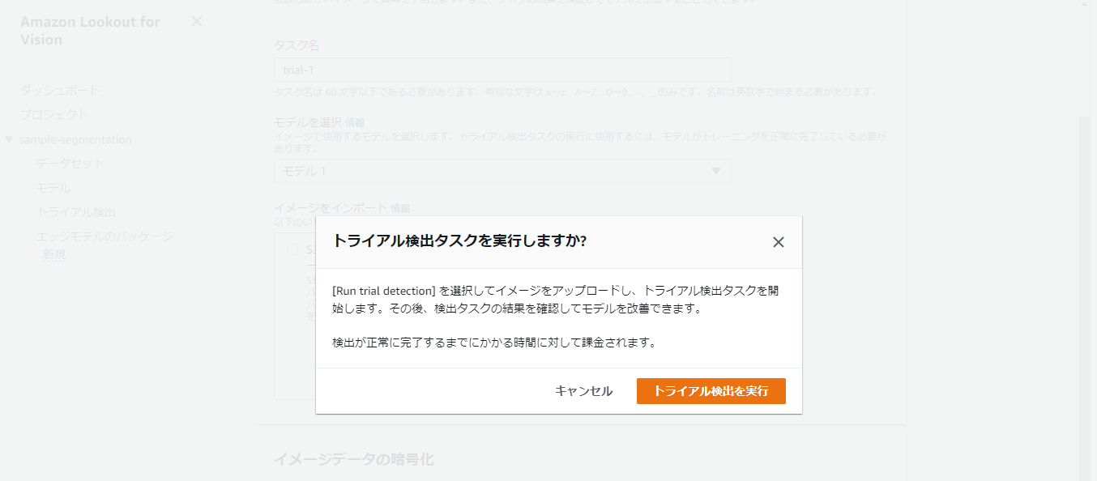The width and height of the screenshot is (1097, 481).
Task: Click the billing notice text in dialog
Action: [494, 342]
